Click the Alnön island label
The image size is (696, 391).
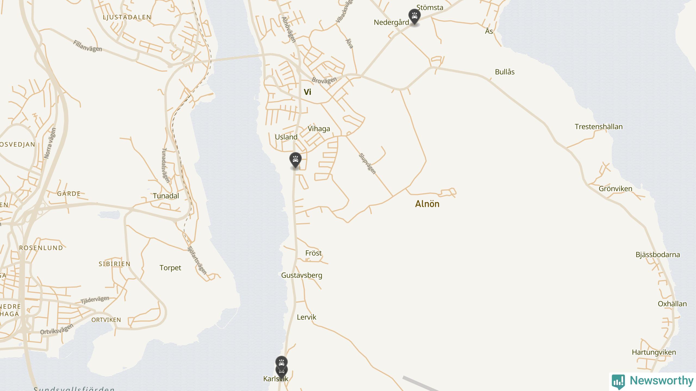click(427, 204)
